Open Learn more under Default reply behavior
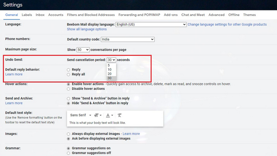Screen dimensions: 277x156 (x=14, y=74)
